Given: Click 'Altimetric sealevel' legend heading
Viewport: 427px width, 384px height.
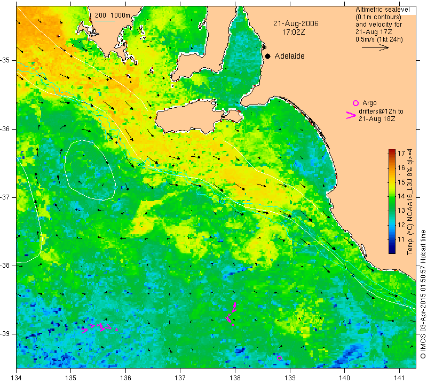Looking at the screenshot, I should [382, 10].
